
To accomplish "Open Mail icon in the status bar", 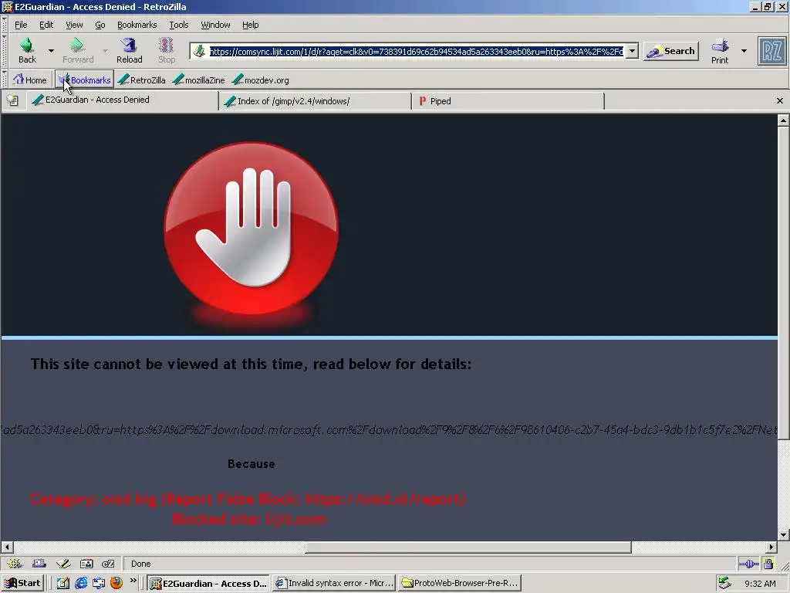I will 39,563.
